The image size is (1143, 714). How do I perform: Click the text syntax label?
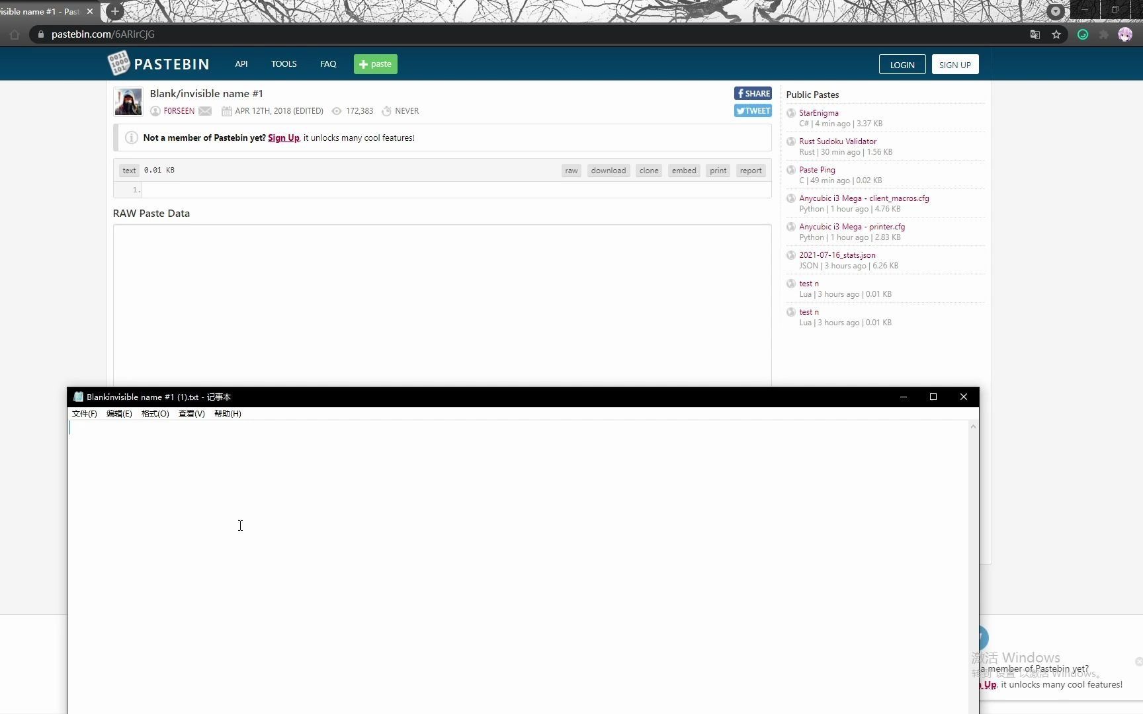point(129,171)
